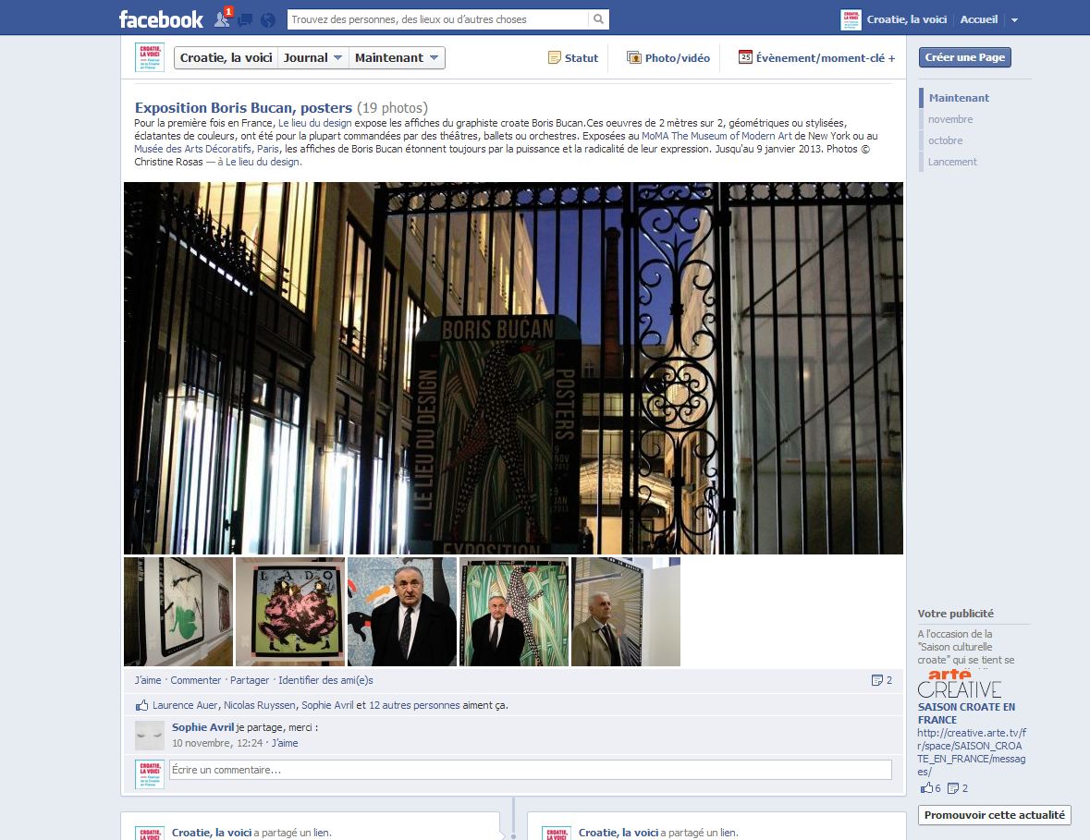1090x840 pixels.
Task: Select the Photo/vidéo post tab
Action: click(668, 57)
